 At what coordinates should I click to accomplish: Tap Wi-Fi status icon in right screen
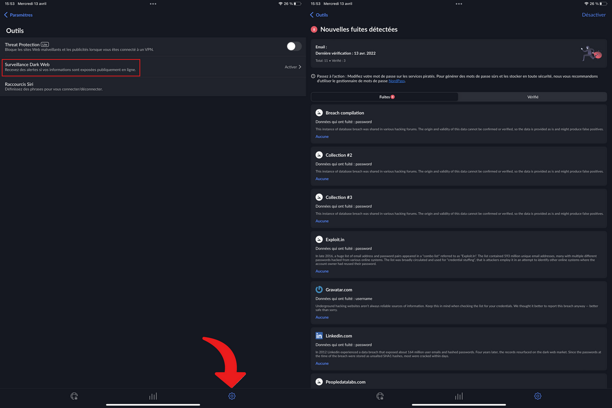click(586, 4)
